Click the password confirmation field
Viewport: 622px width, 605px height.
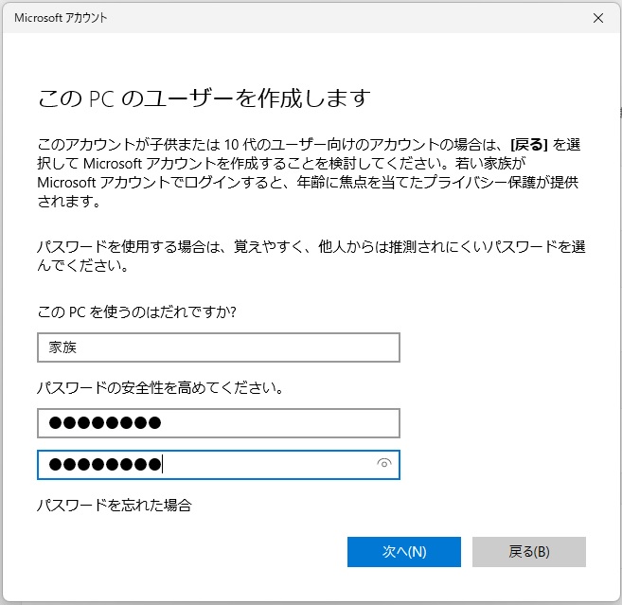point(219,465)
